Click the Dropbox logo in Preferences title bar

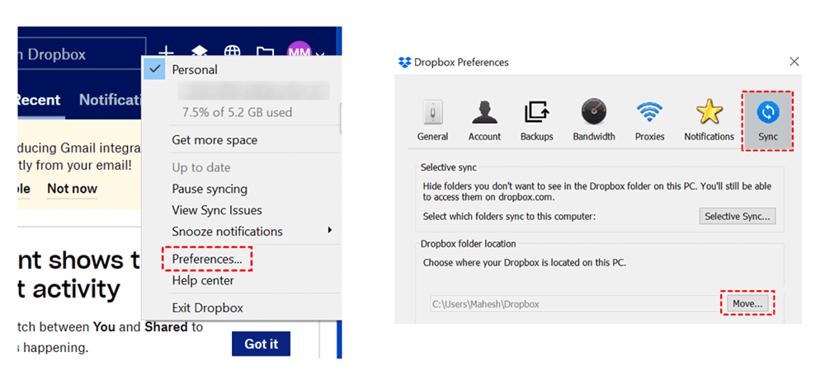click(404, 62)
